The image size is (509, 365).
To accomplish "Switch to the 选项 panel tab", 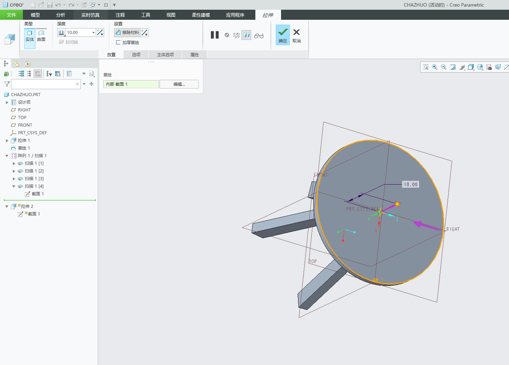I will (136, 54).
